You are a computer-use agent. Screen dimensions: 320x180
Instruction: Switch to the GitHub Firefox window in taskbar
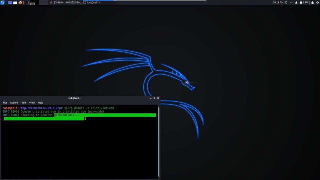point(66,2)
